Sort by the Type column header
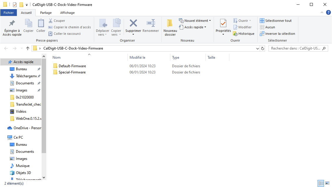The height and width of the screenshot is (187, 332). [x=188, y=58]
